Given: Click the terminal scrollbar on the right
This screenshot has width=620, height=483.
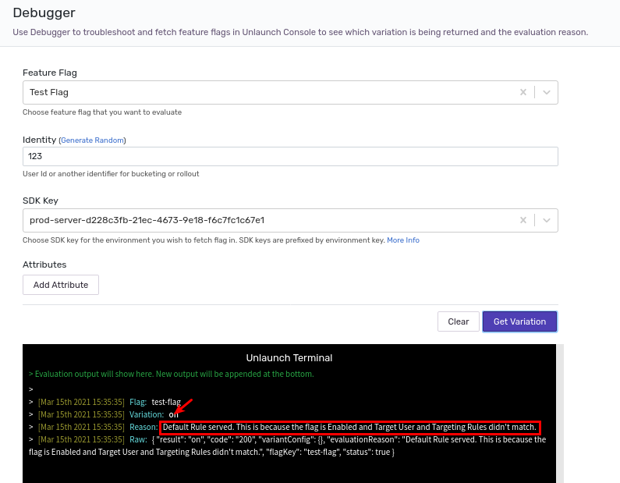Looking at the screenshot, I should [559, 414].
